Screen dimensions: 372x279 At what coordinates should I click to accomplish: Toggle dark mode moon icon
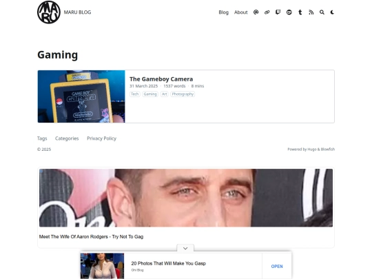coord(332,12)
